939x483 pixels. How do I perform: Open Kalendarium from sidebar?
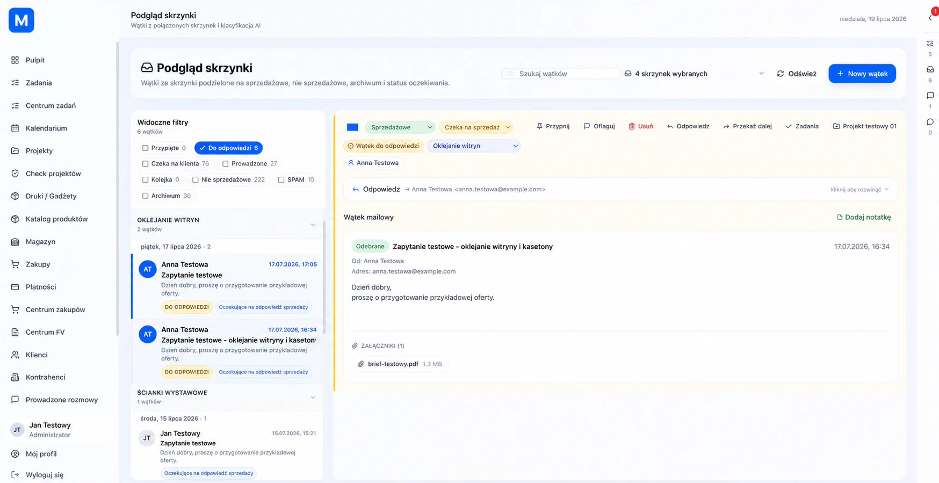(46, 128)
